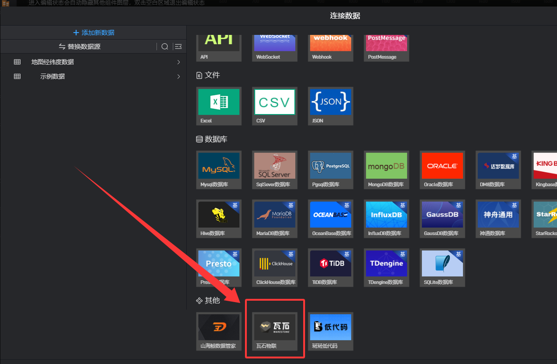Image resolution: width=557 pixels, height=364 pixels.
Task: Click the 连接数据 dialog title
Action: click(x=345, y=16)
